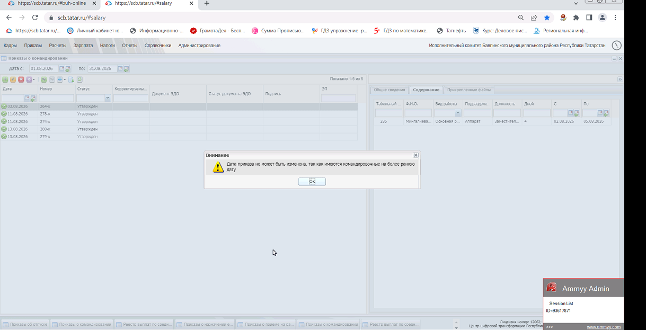Image resolution: width=646 pixels, height=330 pixels.
Task: Open the Зарплата menu
Action: 83,46
